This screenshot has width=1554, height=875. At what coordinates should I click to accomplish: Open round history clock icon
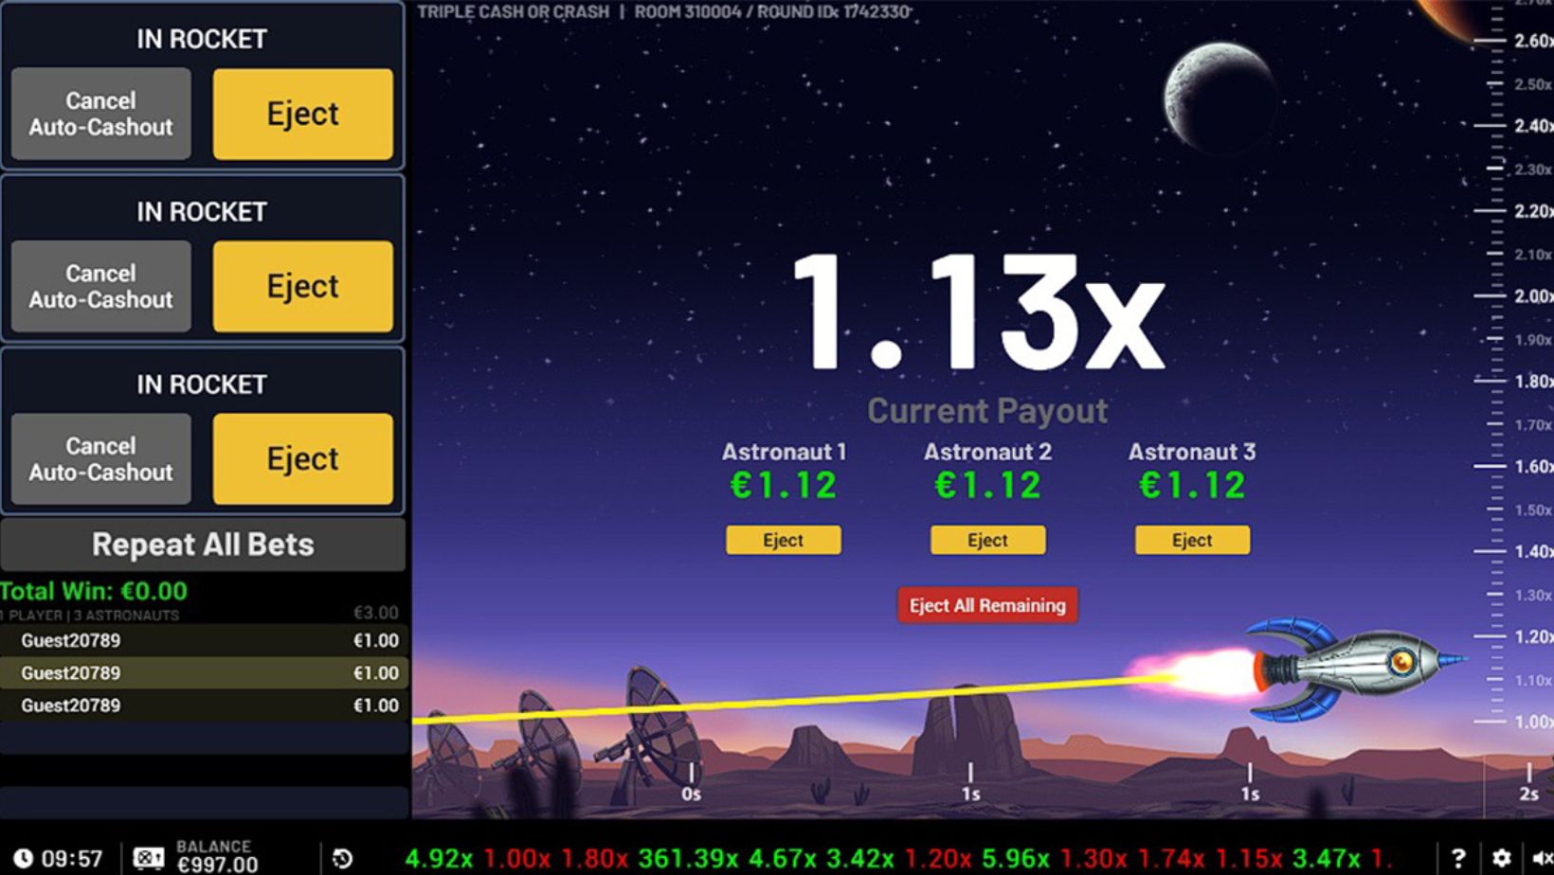pyautogui.click(x=343, y=858)
